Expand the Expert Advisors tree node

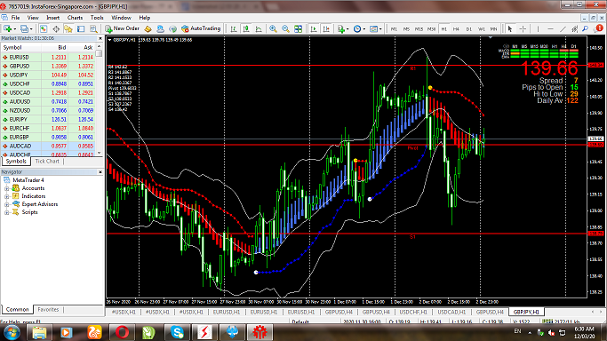coord(6,204)
